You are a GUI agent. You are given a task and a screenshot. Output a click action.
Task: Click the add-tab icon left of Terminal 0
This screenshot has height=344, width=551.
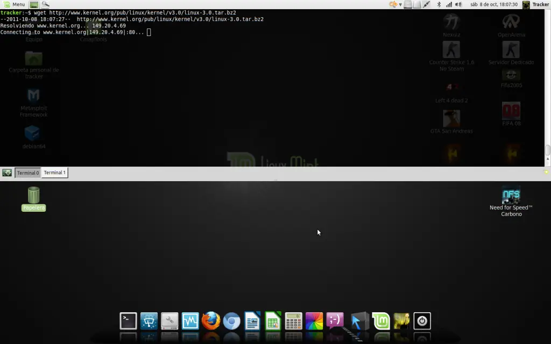pyautogui.click(x=7, y=173)
